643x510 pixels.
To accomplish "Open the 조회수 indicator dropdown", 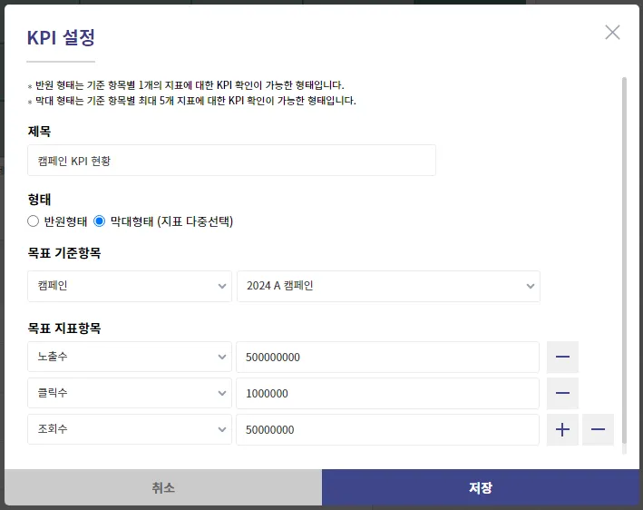I will point(130,429).
